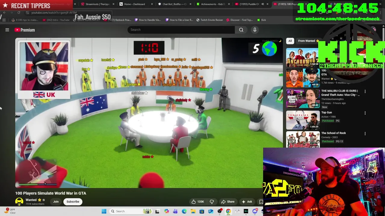Focus the YouTube search input field
385x216 pixels.
click(181, 30)
